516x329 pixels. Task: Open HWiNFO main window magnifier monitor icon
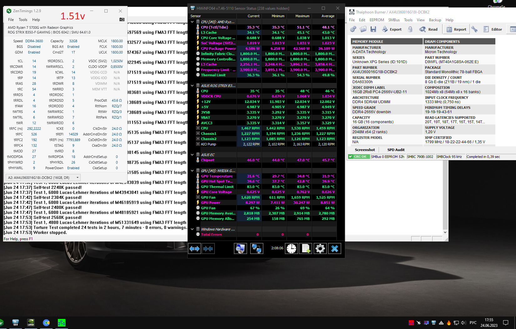240,249
